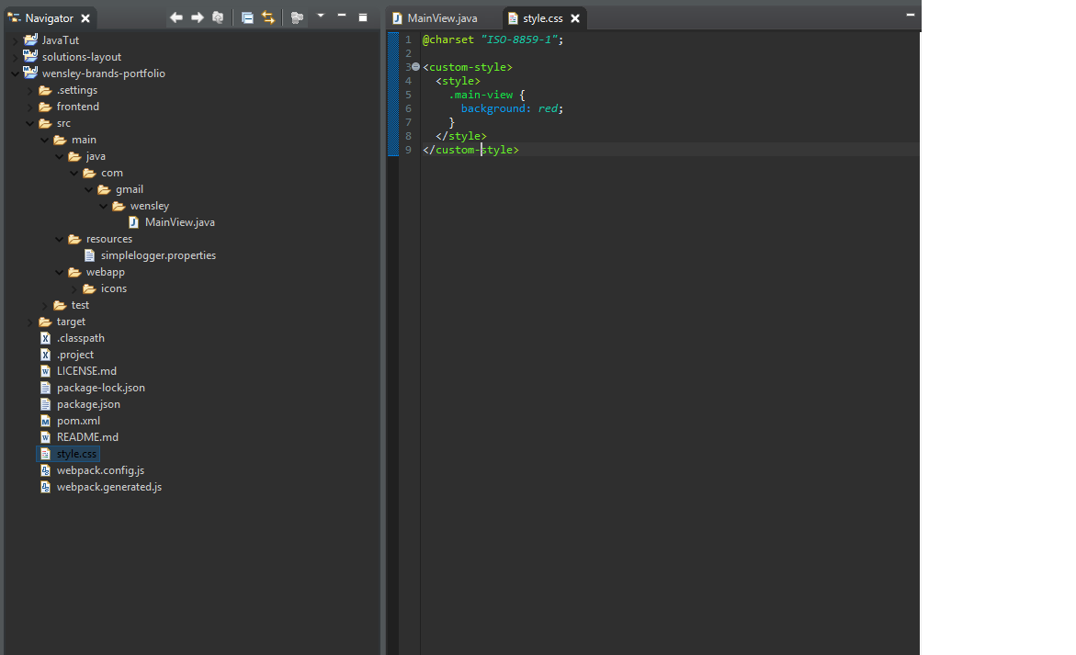This screenshot has height=655, width=1076.
Task: Click the pom.xml file icon
Action: (x=45, y=421)
